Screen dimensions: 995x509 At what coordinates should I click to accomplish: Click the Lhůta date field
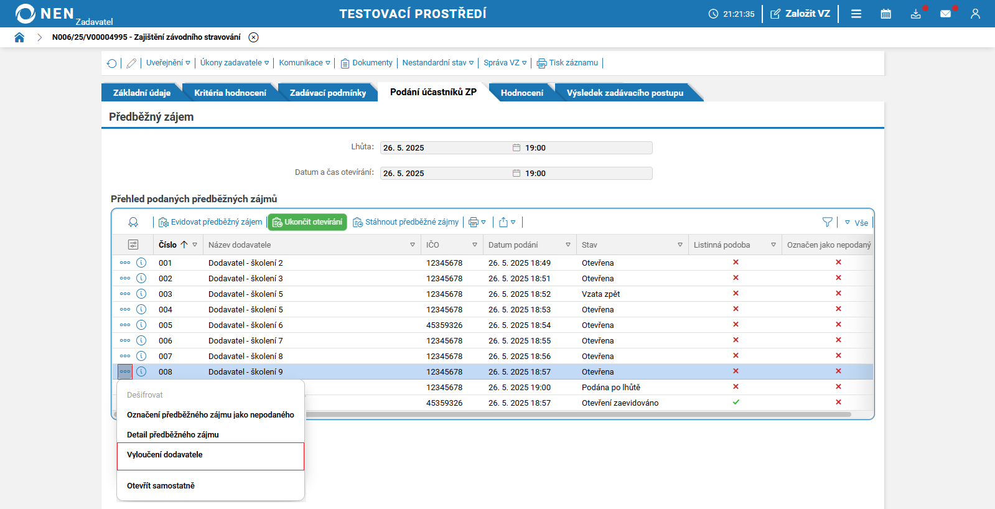(x=446, y=148)
